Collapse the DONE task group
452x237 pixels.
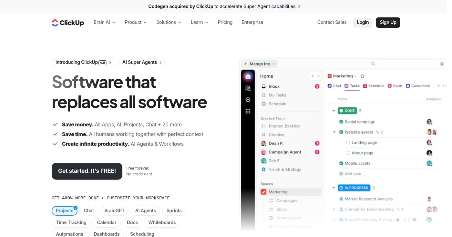tap(334, 111)
